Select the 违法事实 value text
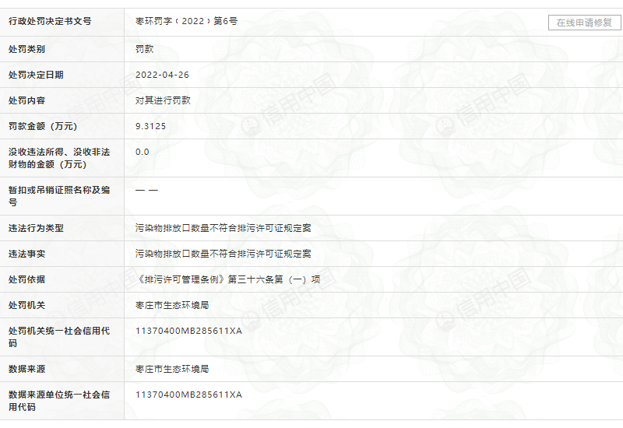Image resolution: width=623 pixels, height=428 pixels. coord(224,254)
